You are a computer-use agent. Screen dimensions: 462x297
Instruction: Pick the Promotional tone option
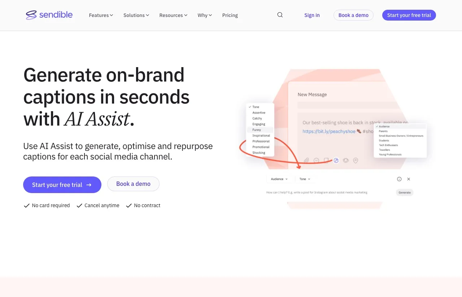tap(261, 147)
